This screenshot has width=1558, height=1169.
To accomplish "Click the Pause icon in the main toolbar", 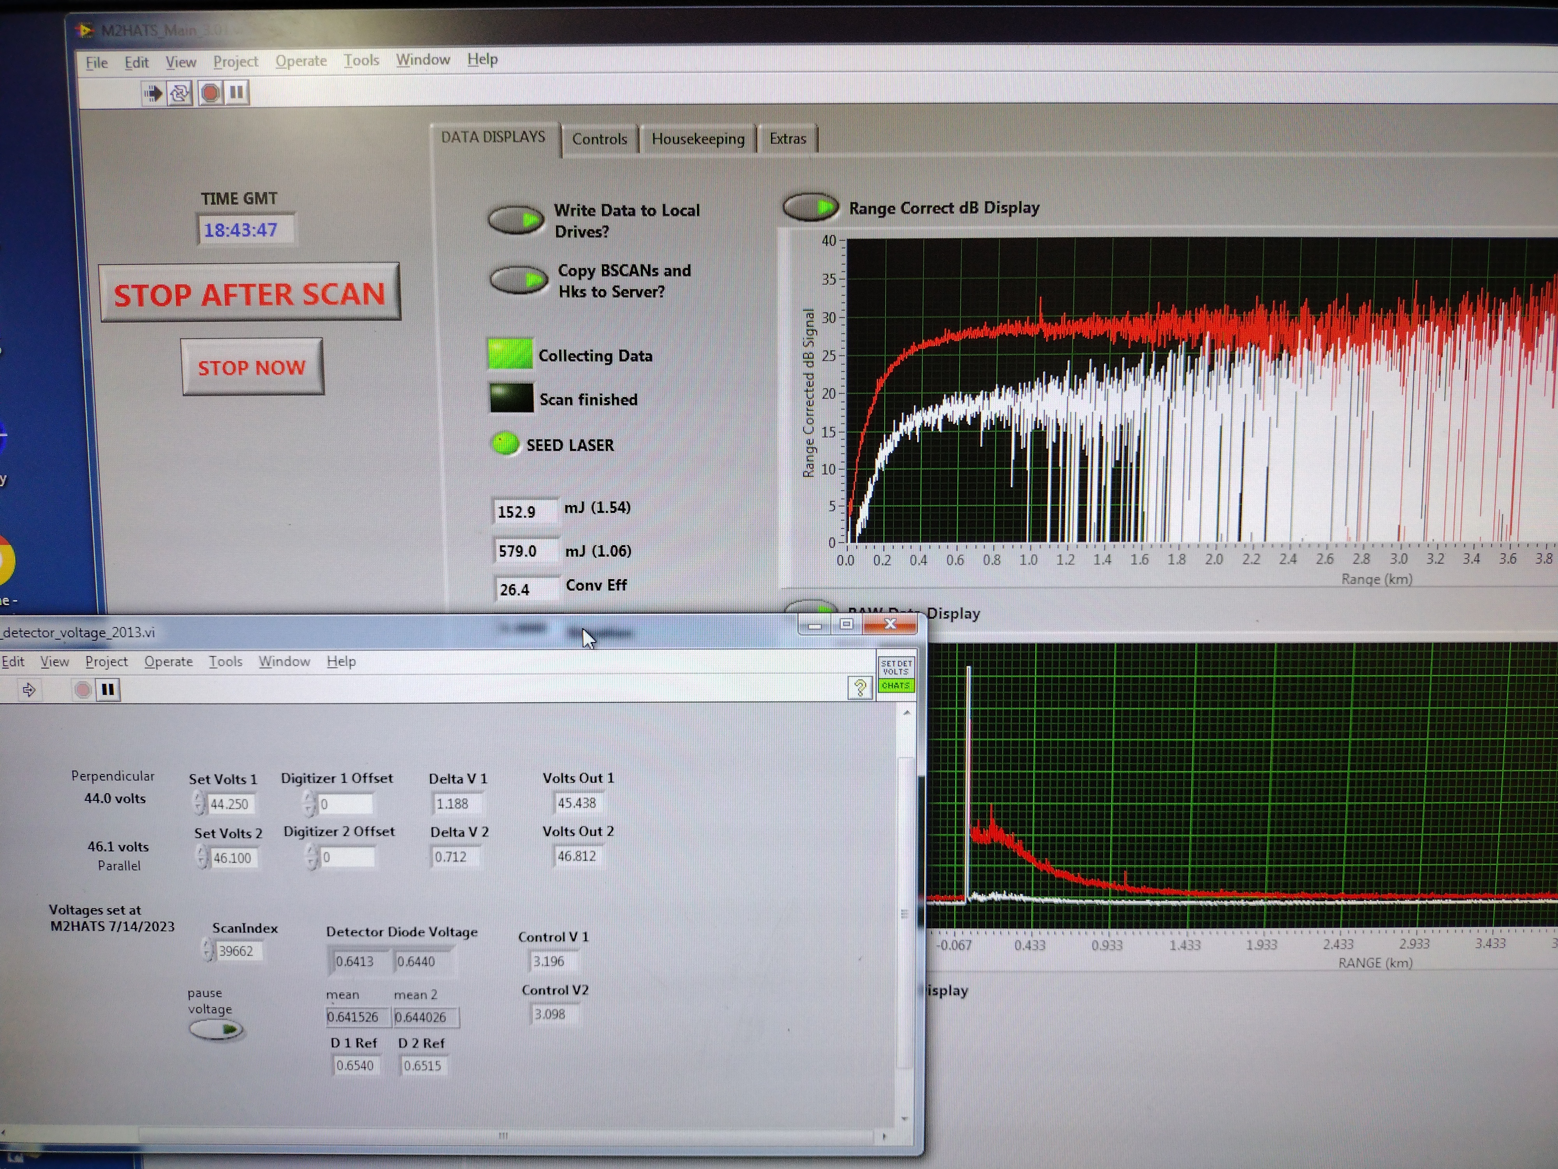I will click(x=237, y=92).
